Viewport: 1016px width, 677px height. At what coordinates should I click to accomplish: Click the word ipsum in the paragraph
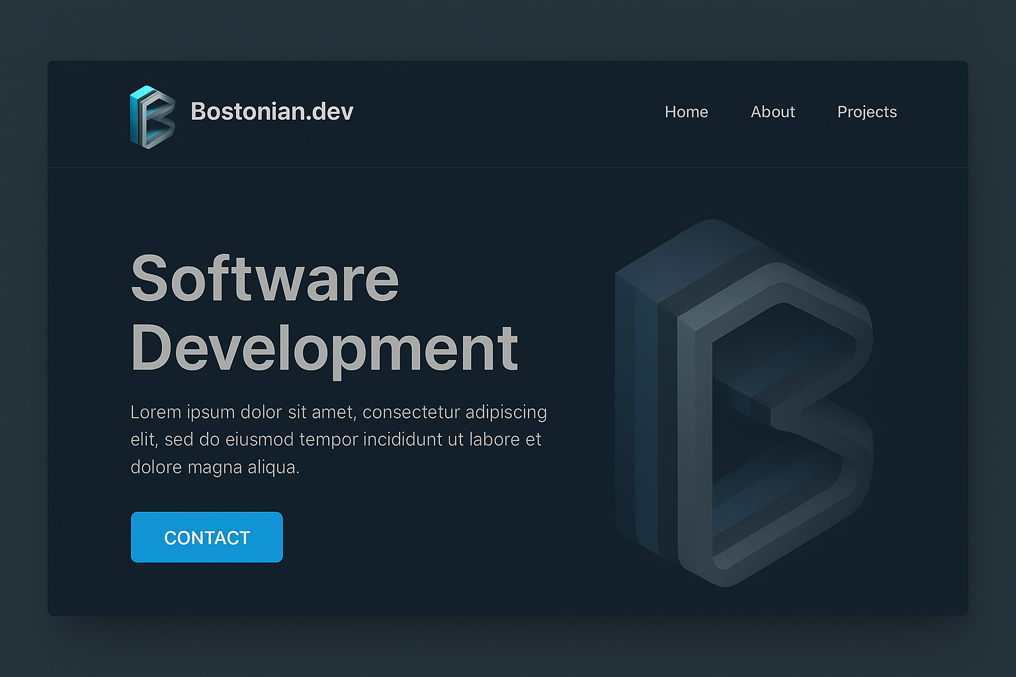pos(210,413)
